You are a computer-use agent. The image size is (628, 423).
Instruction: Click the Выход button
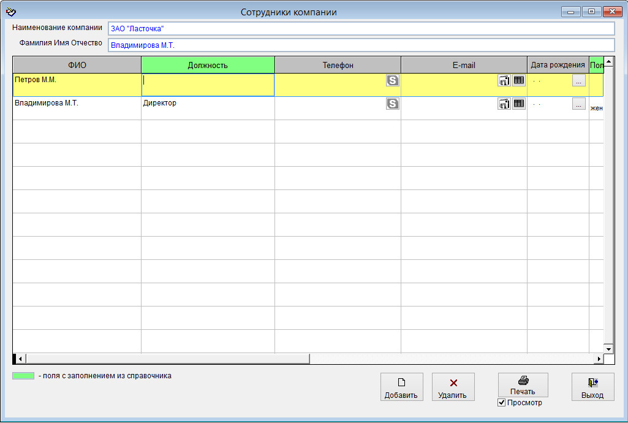point(592,387)
